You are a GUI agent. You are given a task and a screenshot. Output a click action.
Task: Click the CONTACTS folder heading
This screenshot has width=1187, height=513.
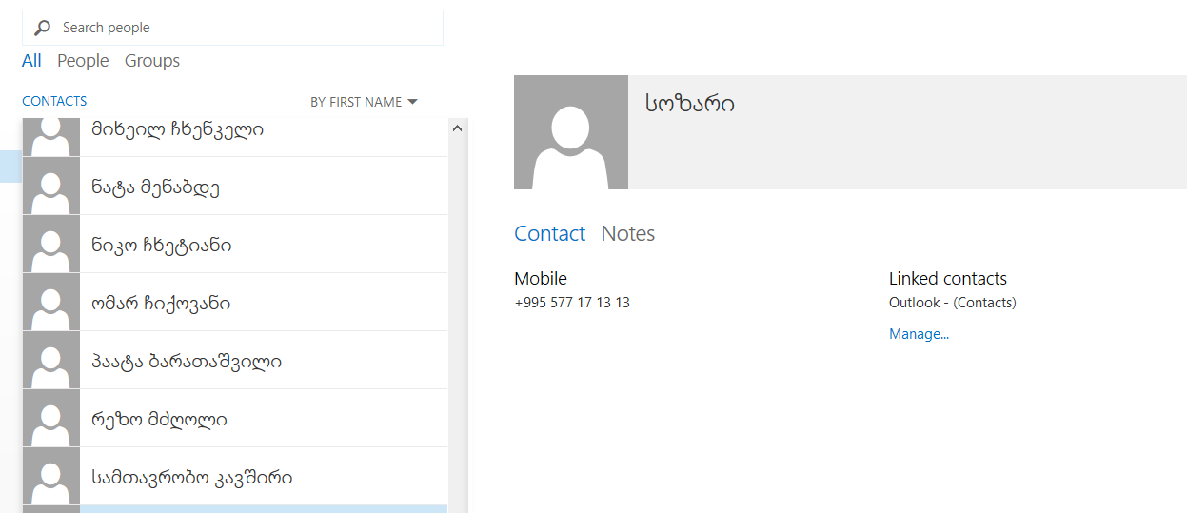[54, 101]
